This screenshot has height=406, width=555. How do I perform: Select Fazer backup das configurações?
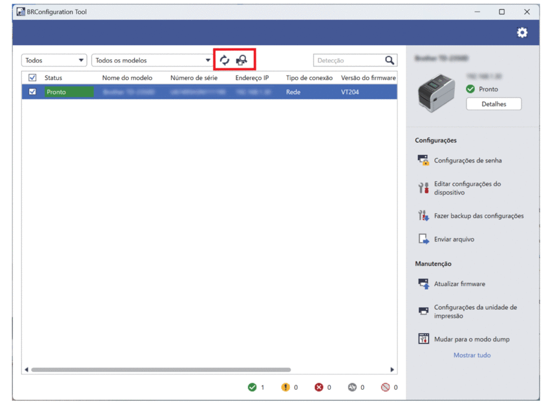point(479,216)
